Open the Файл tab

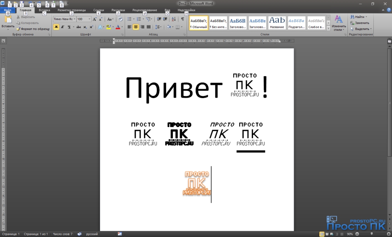click(x=8, y=10)
